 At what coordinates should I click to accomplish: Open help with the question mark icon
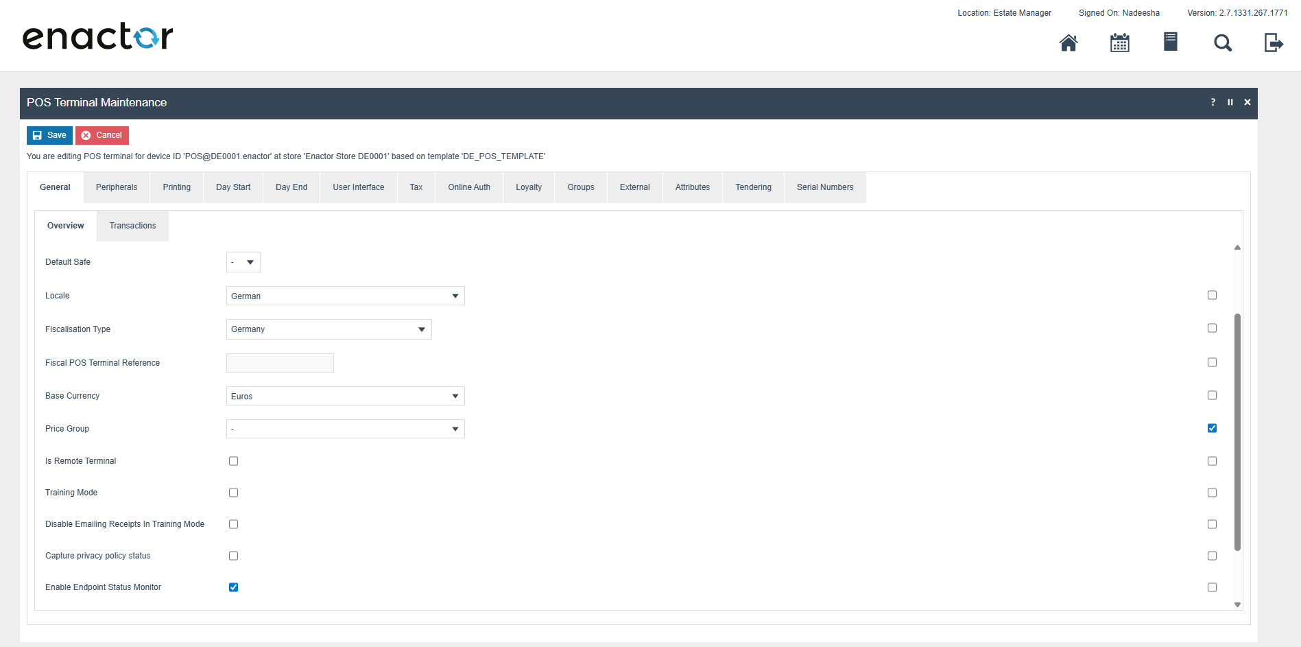pyautogui.click(x=1213, y=102)
